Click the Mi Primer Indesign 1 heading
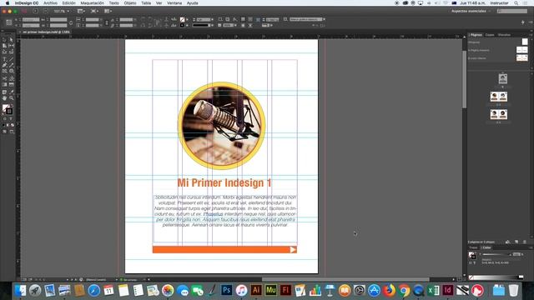Image resolution: width=534 pixels, height=300 pixels. pyautogui.click(x=224, y=183)
